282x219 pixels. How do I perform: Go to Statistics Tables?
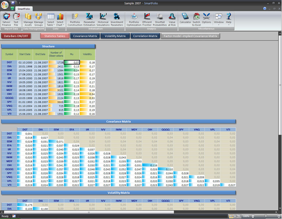tap(54, 36)
